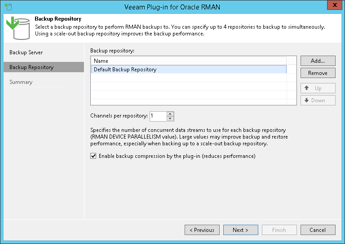Image resolution: width=345 pixels, height=244 pixels.
Task: Click the Name column header
Action: point(189,61)
